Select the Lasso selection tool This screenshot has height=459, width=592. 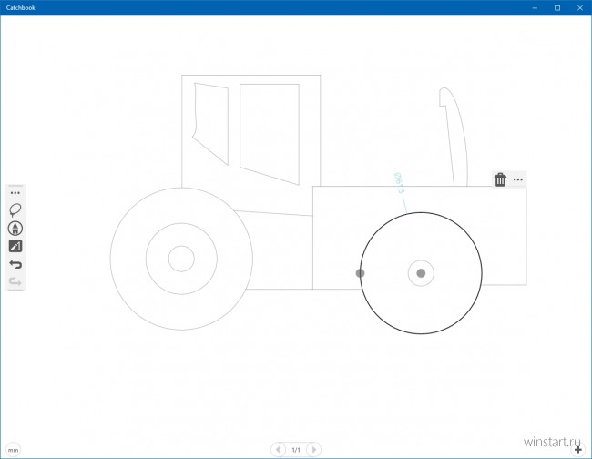click(x=15, y=209)
